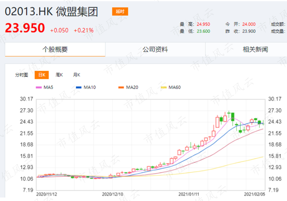287x201 pixels.
Task: Click the pink MA5 color swatch
Action: pyautogui.click(x=39, y=87)
